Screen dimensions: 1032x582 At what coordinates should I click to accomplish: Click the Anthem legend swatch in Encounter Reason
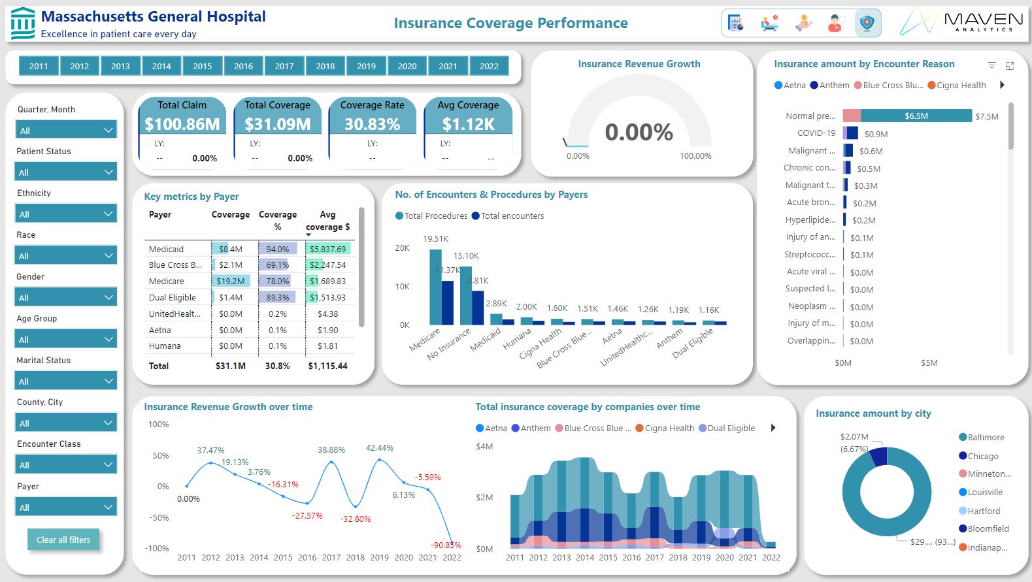[x=814, y=85]
